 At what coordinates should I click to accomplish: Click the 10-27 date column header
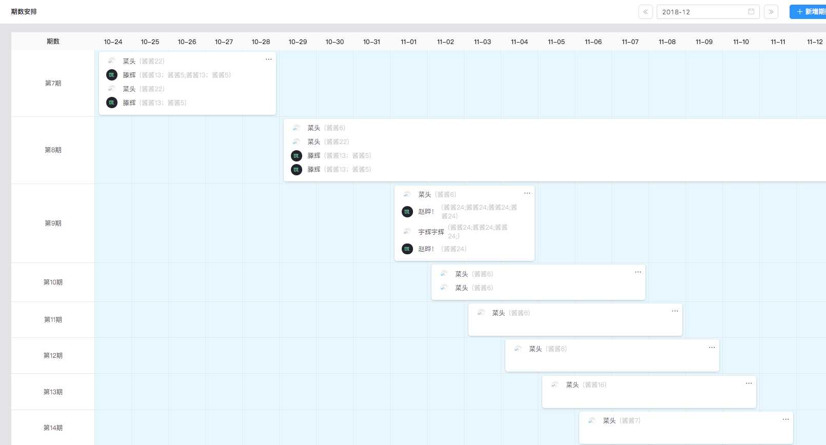pyautogui.click(x=224, y=42)
